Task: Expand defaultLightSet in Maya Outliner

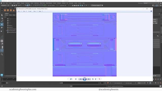Action: pyautogui.click(x=6, y=31)
